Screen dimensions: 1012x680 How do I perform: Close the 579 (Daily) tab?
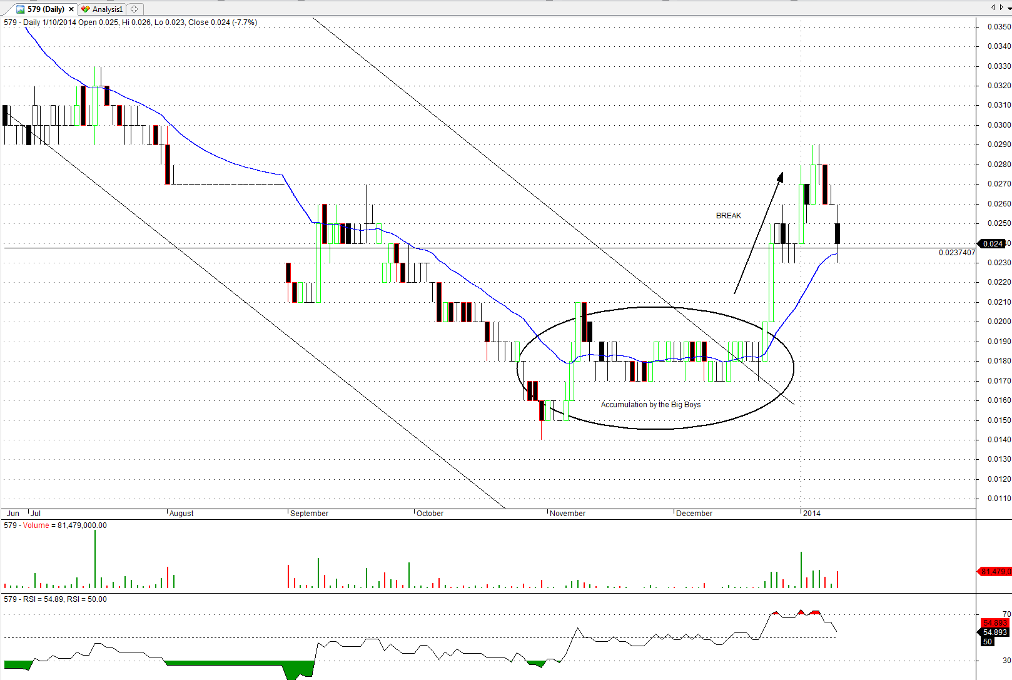[71, 9]
